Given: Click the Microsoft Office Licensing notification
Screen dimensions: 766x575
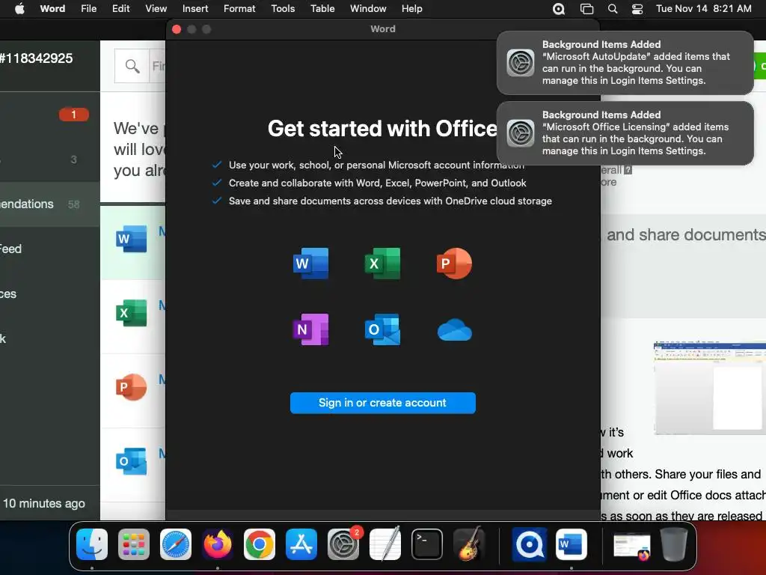Looking at the screenshot, I should point(625,133).
